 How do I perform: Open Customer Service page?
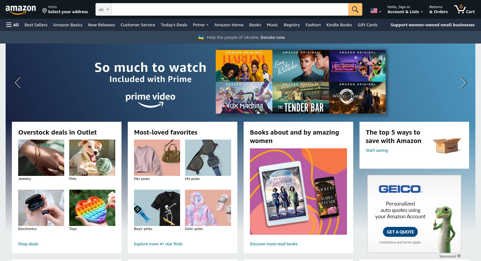[138, 25]
